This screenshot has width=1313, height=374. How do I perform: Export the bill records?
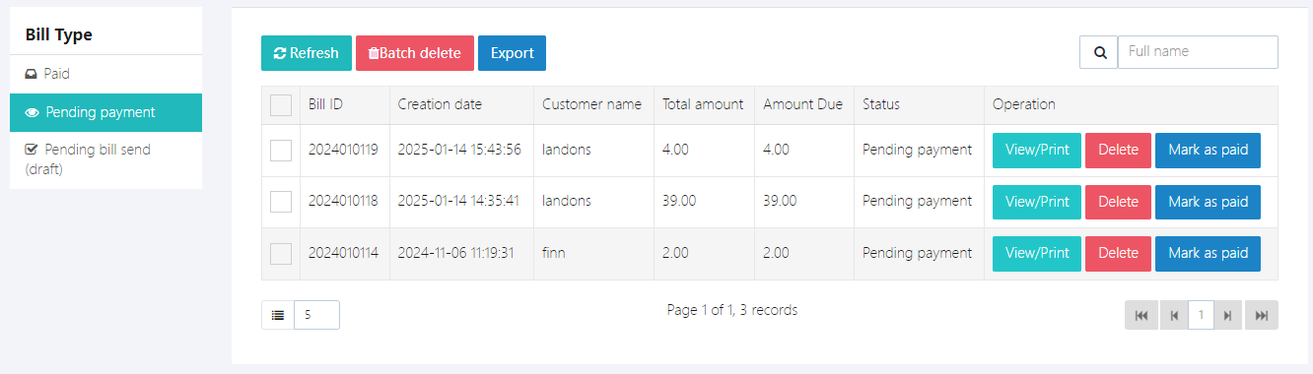512,53
